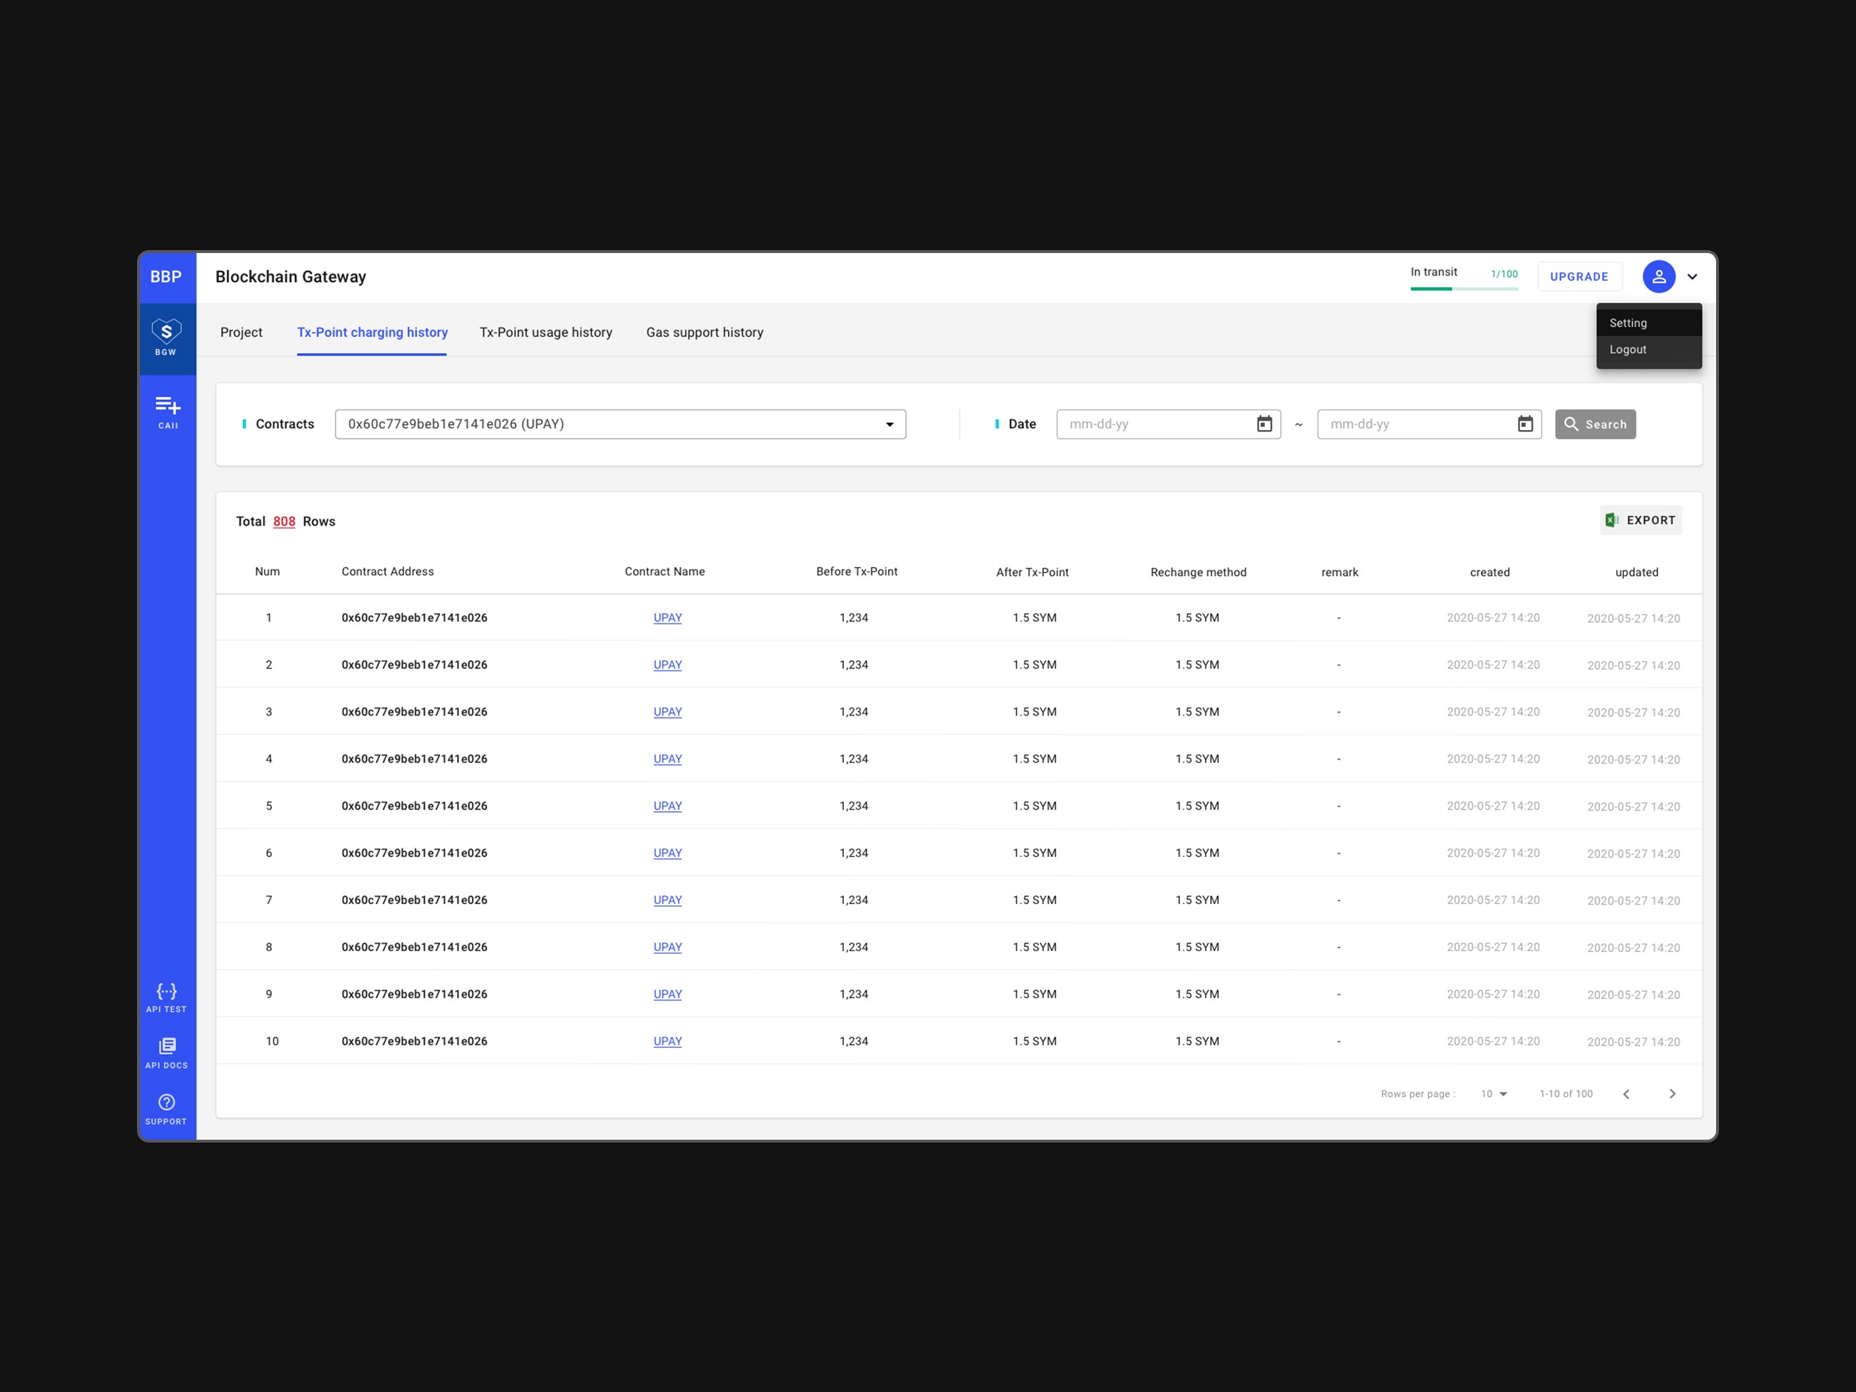Viewport: 1856px width, 1392px height.
Task: Expand the Contracts dropdown
Action: [890, 423]
